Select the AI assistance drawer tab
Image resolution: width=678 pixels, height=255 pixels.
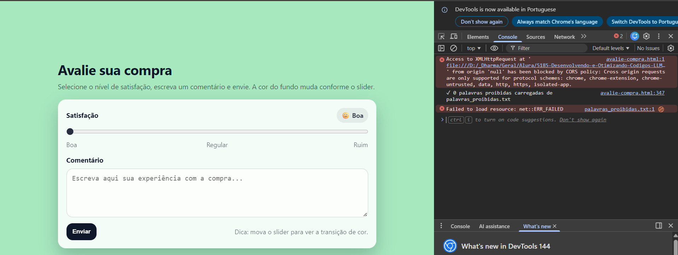pos(494,226)
